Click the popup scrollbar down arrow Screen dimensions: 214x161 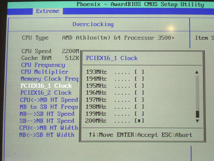pyautogui.click(x=197, y=121)
